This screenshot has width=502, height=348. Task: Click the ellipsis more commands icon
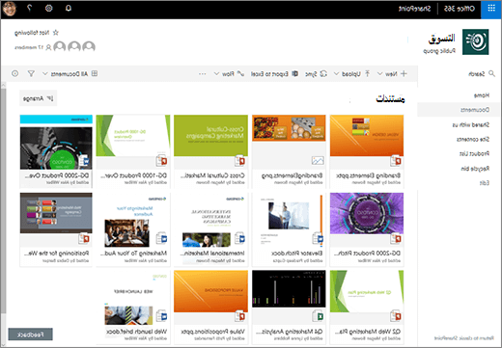pos(202,74)
